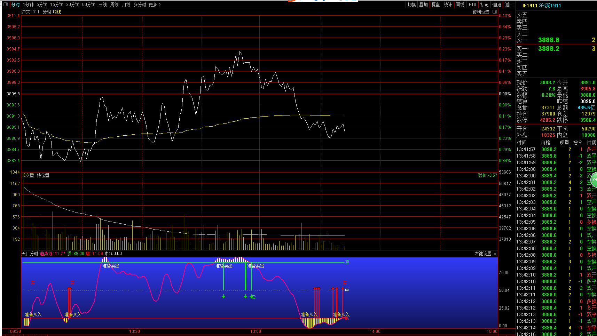Click the 10:30 time axis label
597x336 pixels.
coord(134,331)
